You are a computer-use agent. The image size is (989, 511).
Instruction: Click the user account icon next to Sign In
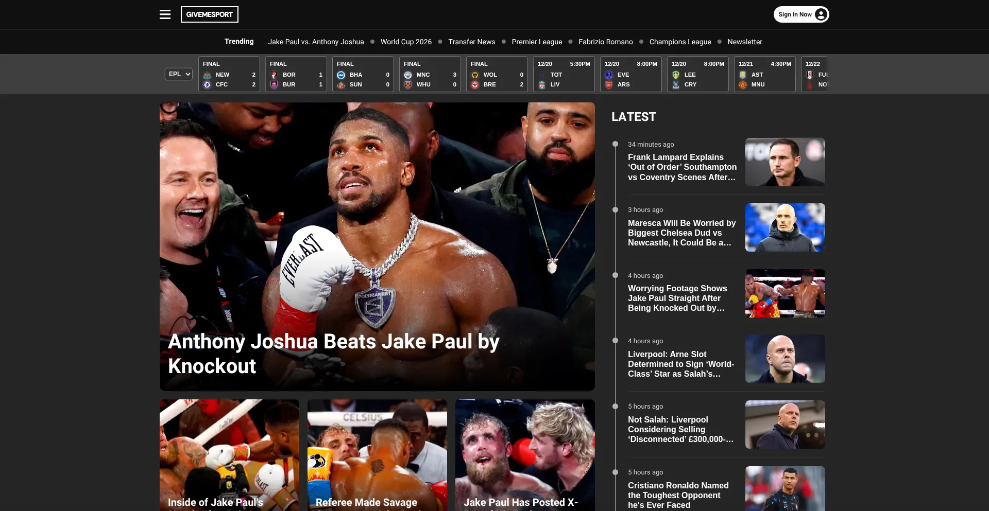tap(820, 14)
